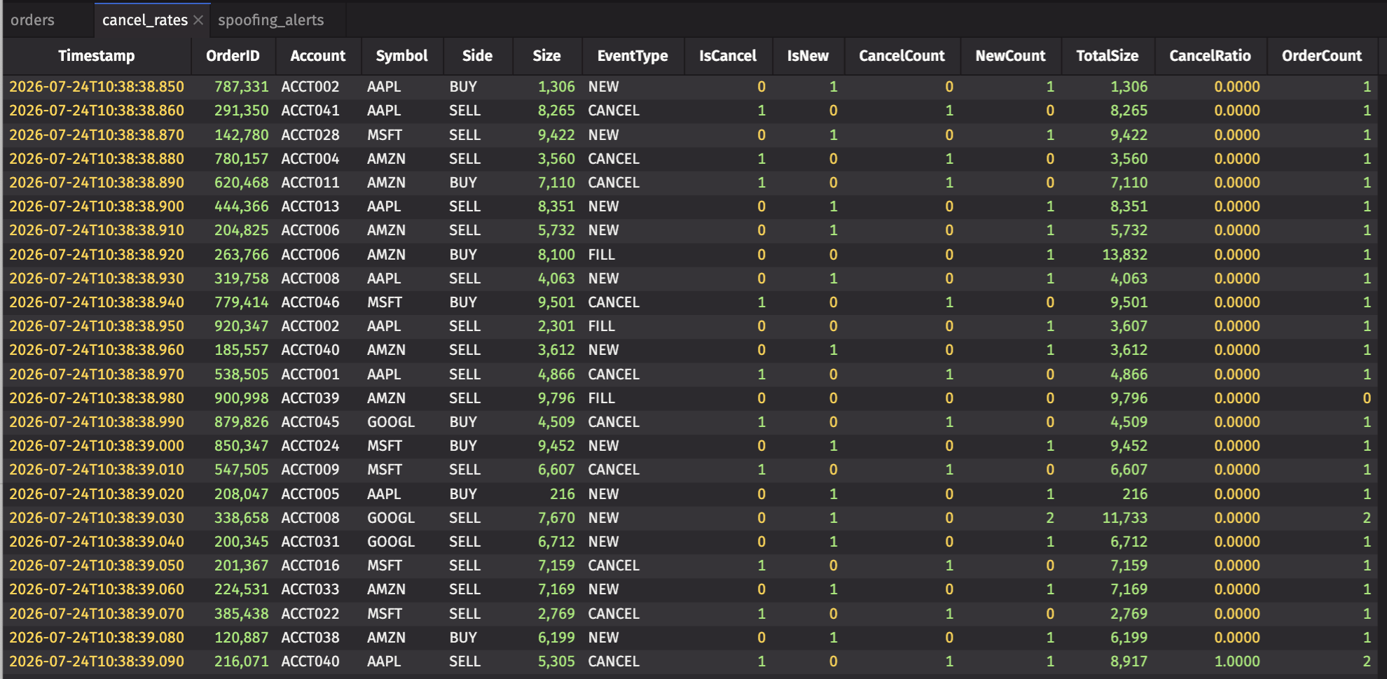Select size 9,422 in ACCT028 row

point(547,135)
